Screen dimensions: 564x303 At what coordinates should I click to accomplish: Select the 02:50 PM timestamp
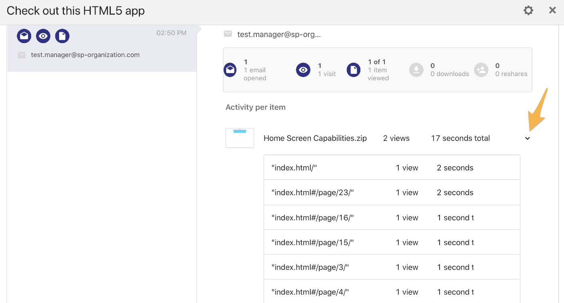pos(172,33)
